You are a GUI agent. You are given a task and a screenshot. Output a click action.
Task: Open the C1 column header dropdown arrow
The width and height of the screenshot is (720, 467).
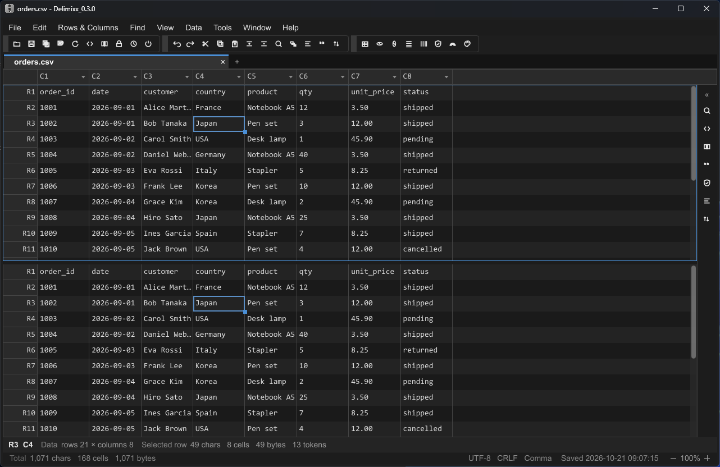point(83,76)
